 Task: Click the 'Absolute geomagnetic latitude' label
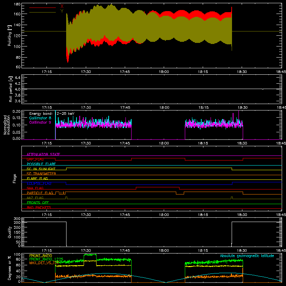[247, 256]
